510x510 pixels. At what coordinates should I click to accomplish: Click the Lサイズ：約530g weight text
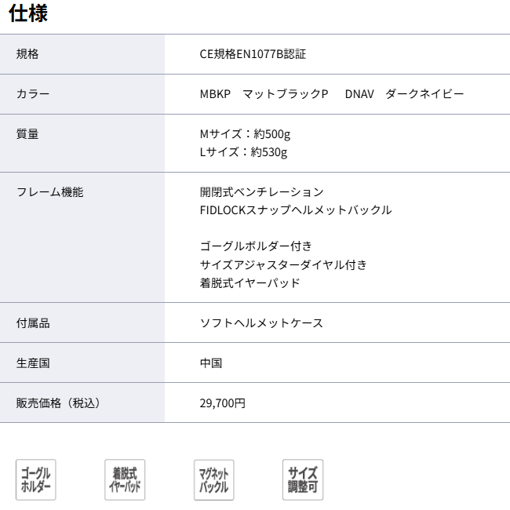click(243, 152)
